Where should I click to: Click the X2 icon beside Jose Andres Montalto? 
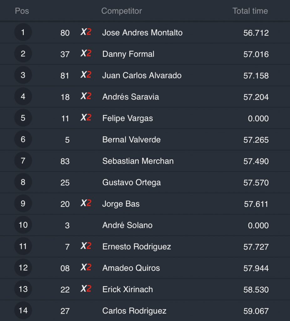pyautogui.click(x=86, y=32)
